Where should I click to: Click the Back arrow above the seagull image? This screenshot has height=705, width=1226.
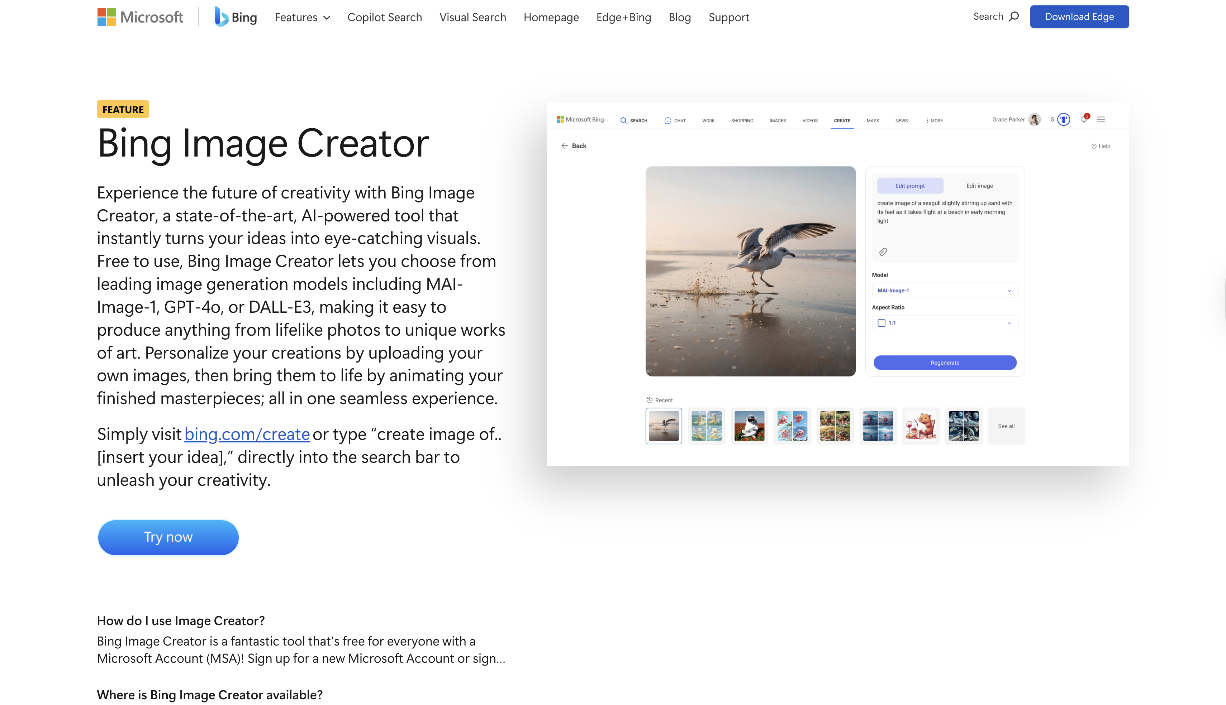tap(565, 145)
